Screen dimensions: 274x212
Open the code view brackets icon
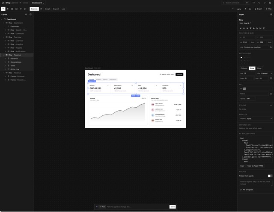click(x=253, y=3)
